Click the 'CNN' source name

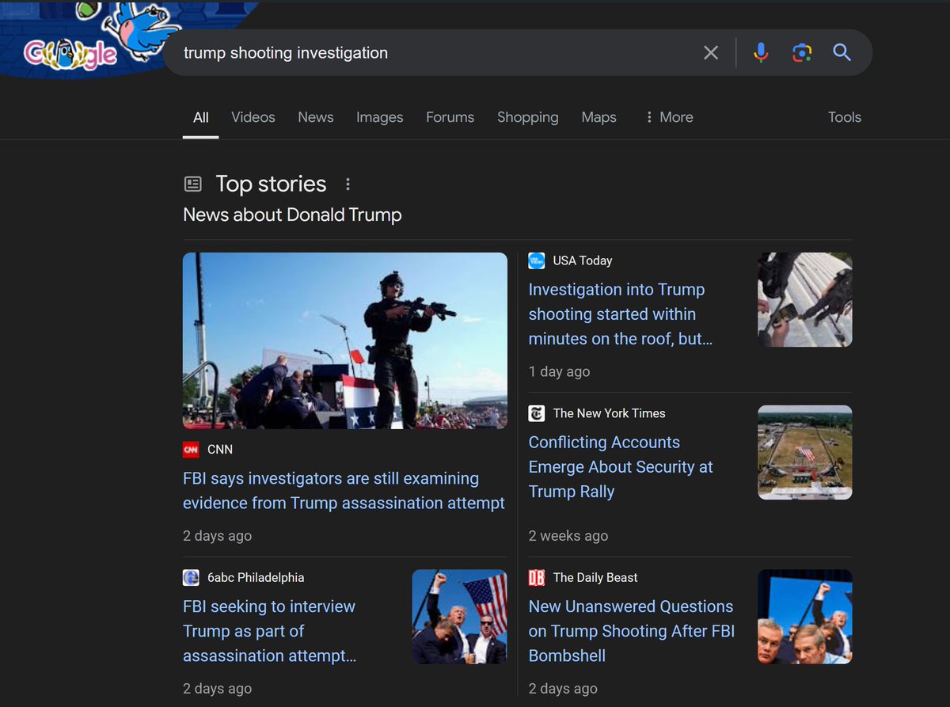tap(220, 450)
